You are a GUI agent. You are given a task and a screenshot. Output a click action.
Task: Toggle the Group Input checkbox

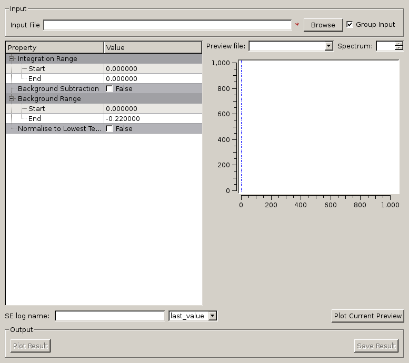tap(350, 24)
